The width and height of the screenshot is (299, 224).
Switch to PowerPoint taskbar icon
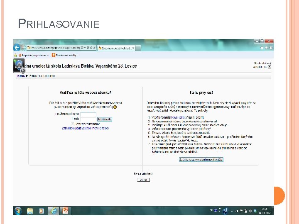65,211
